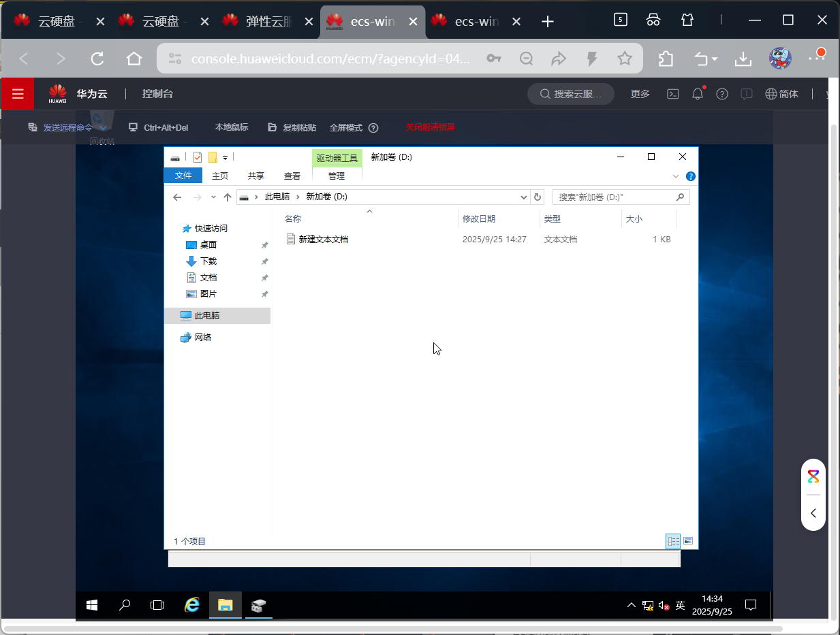This screenshot has height=635, width=840.
Task: Open 更多 menu in Huawei header
Action: (640, 94)
